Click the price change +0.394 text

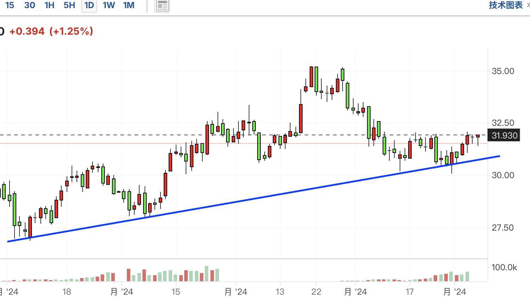click(x=27, y=31)
